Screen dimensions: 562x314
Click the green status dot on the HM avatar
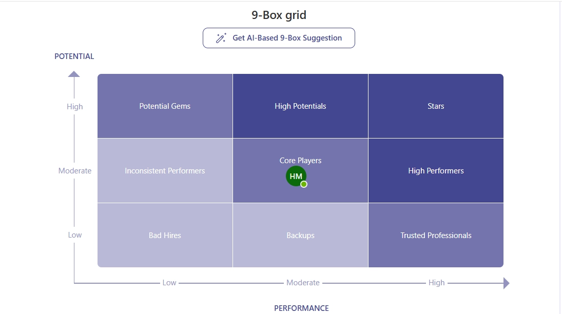303,184
